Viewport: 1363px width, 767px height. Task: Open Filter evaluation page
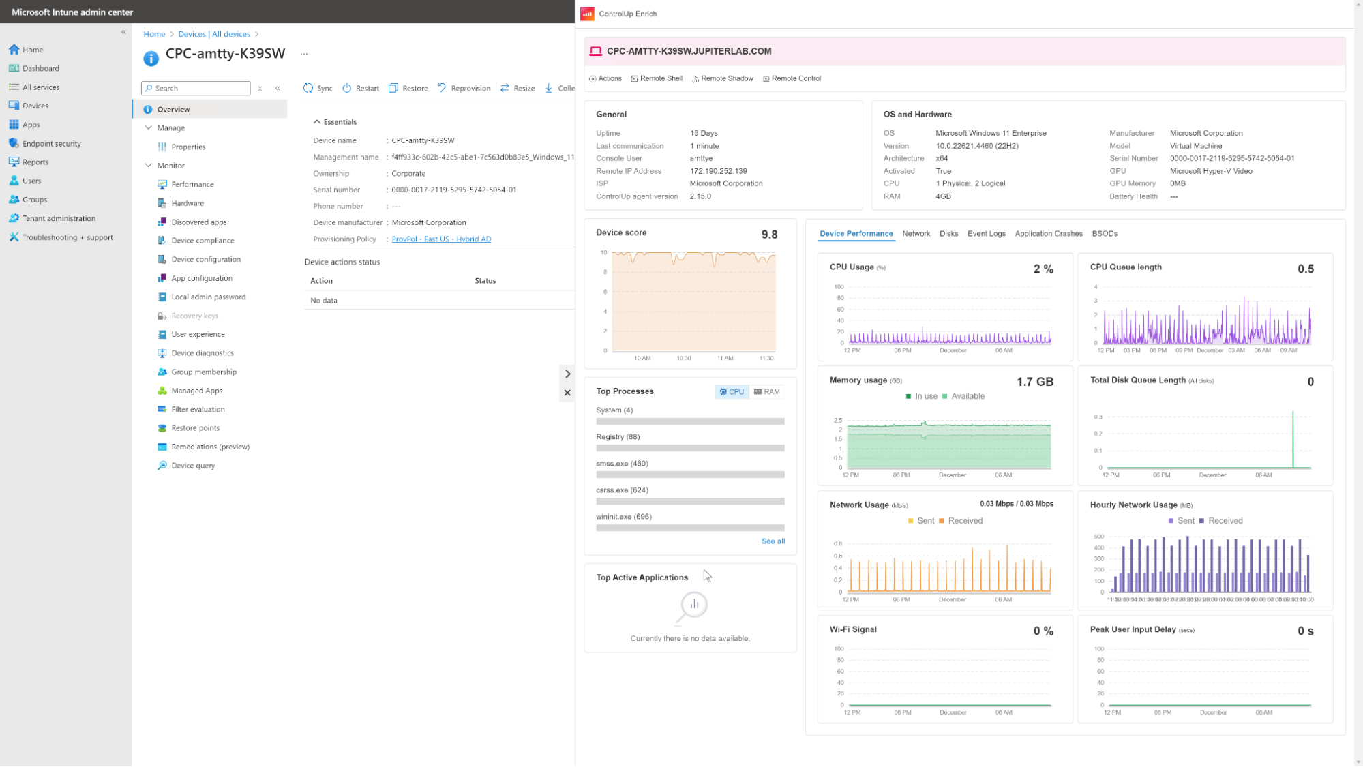[x=198, y=410]
